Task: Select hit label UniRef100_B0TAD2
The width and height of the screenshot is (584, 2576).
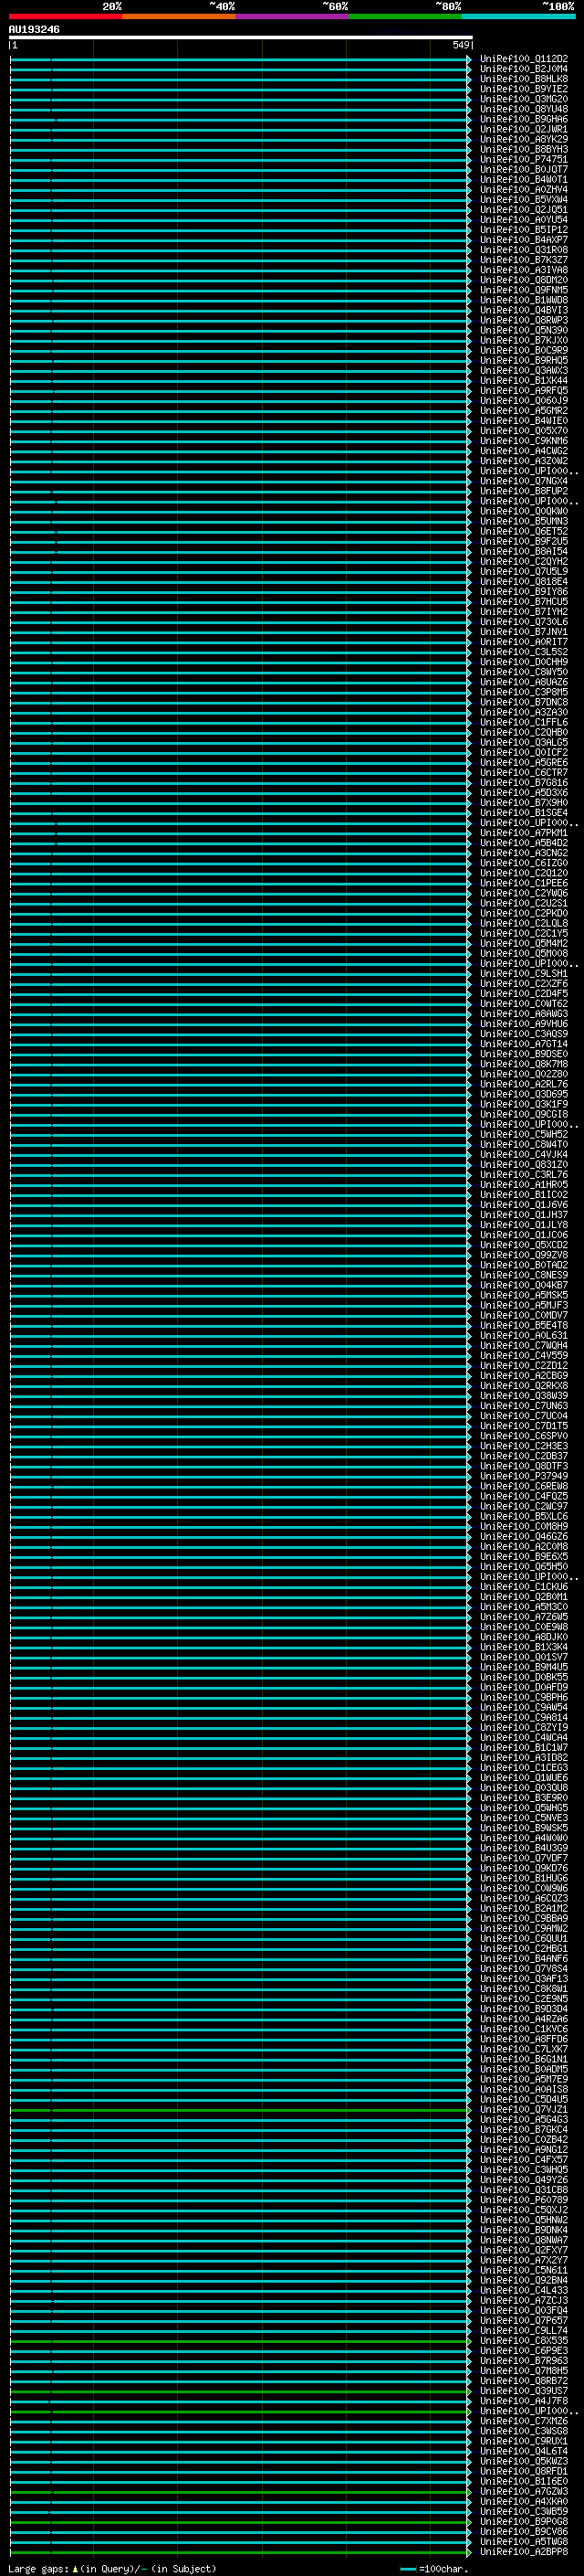Action: (523, 1266)
